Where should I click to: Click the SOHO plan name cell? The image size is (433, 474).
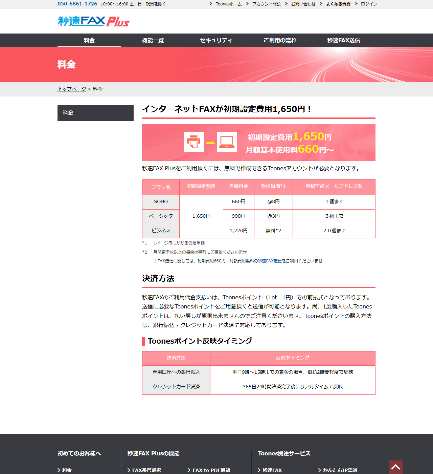pos(161,202)
